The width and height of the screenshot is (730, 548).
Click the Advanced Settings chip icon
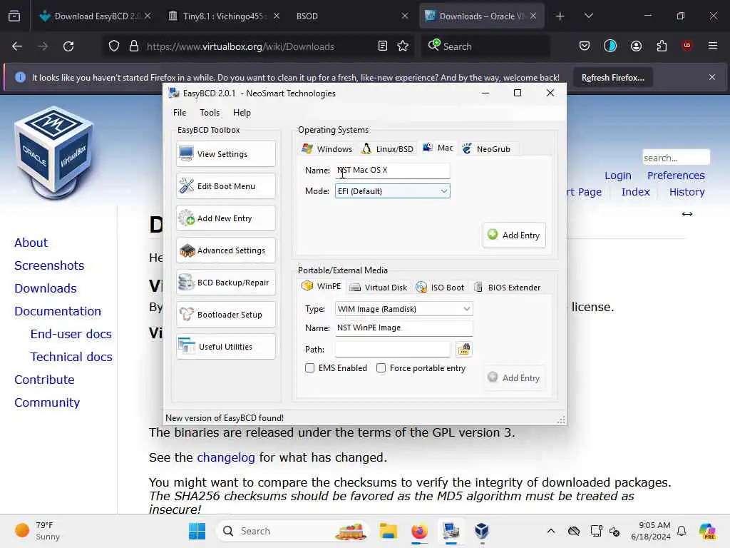coord(187,250)
